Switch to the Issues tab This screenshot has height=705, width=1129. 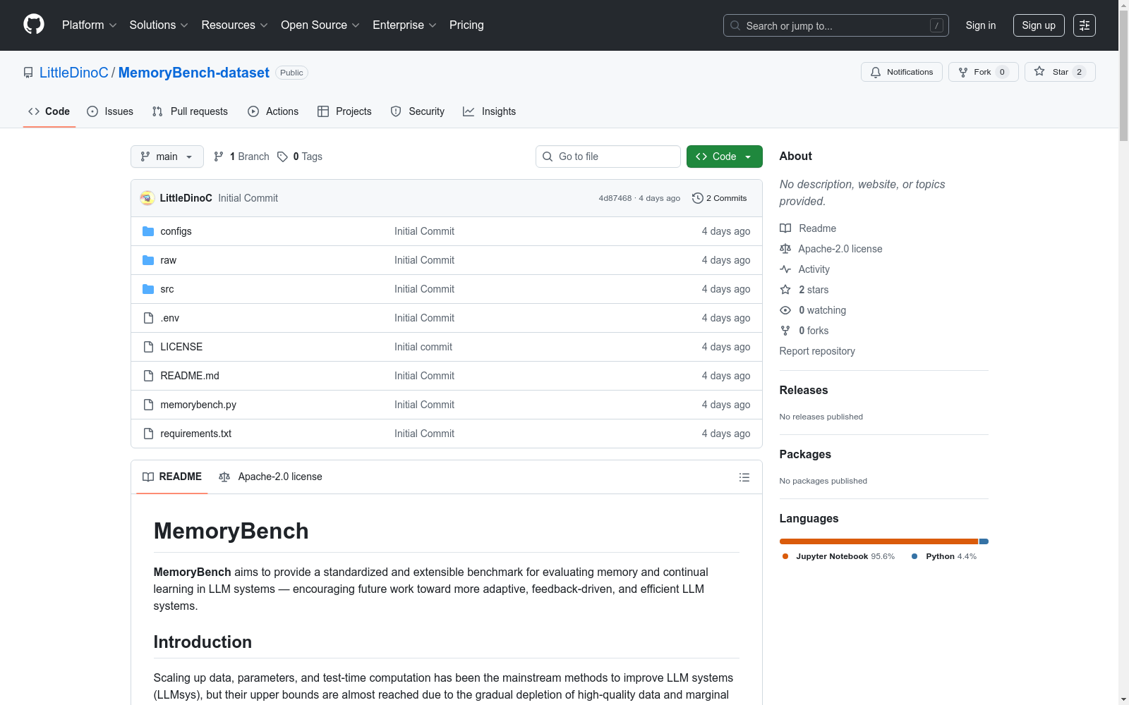(x=110, y=111)
